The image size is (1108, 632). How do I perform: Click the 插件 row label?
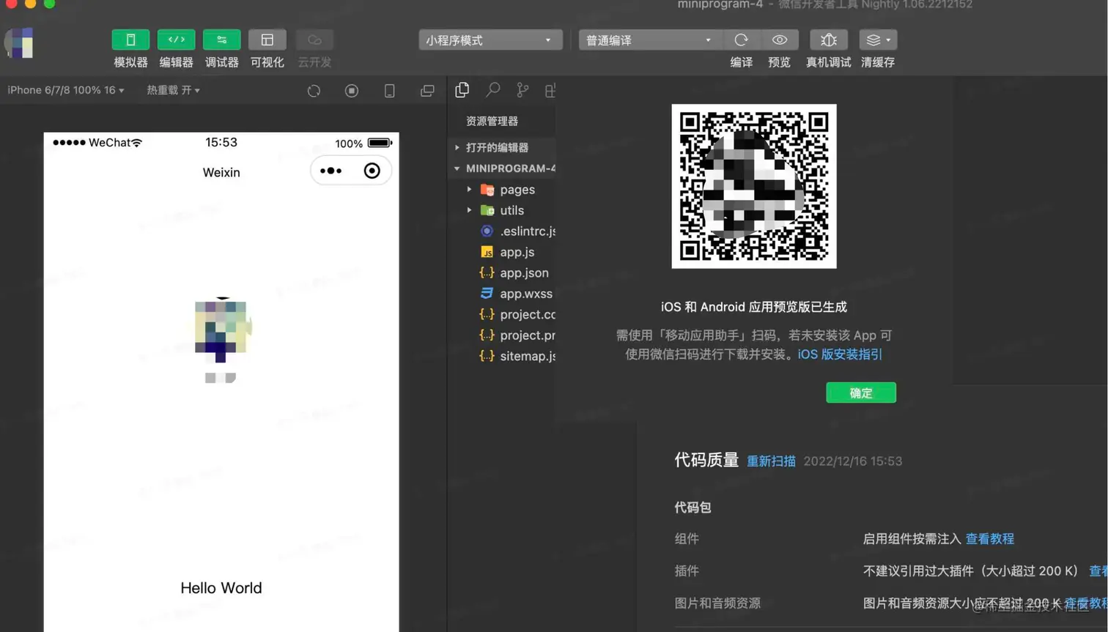point(687,571)
